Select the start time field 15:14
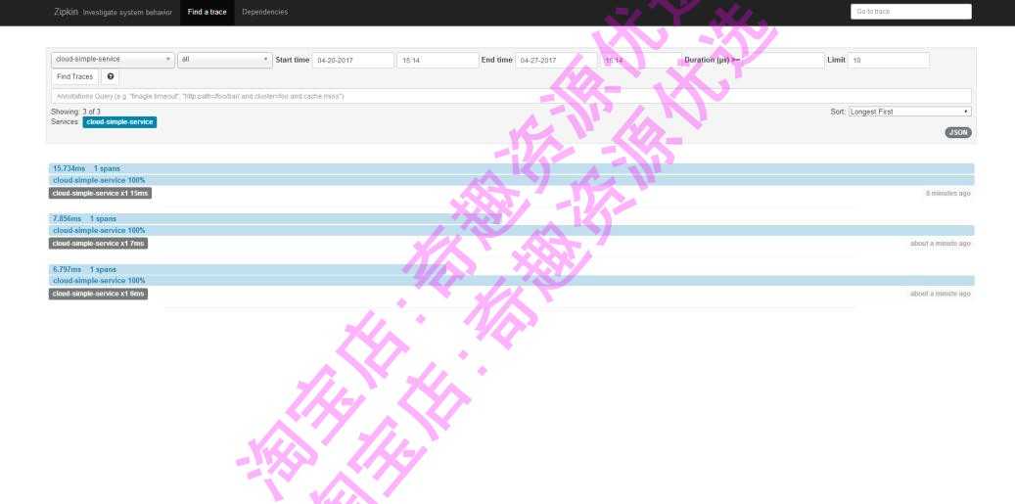This screenshot has width=1015, height=504. pyautogui.click(x=438, y=60)
